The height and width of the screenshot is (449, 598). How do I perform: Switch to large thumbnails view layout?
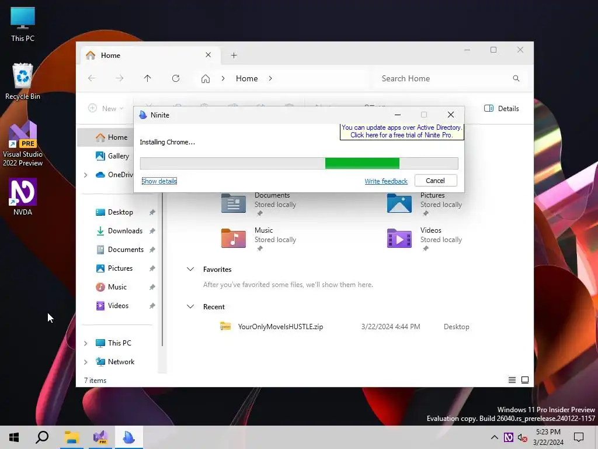525,380
